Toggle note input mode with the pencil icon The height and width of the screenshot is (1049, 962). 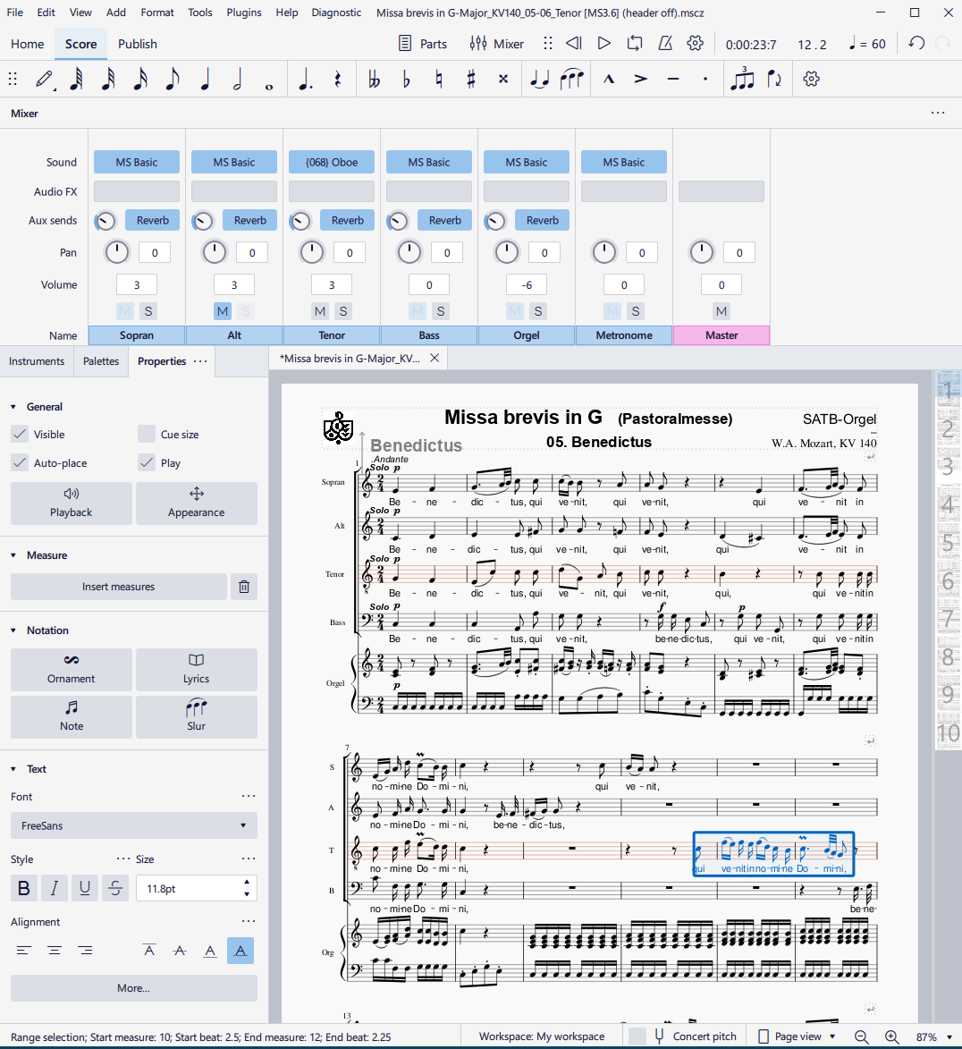45,79
